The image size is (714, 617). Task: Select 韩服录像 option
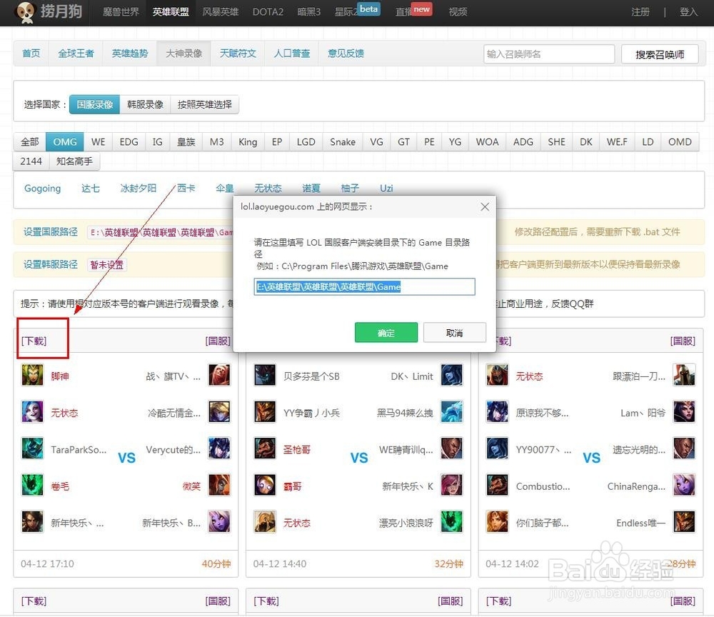[x=145, y=104]
